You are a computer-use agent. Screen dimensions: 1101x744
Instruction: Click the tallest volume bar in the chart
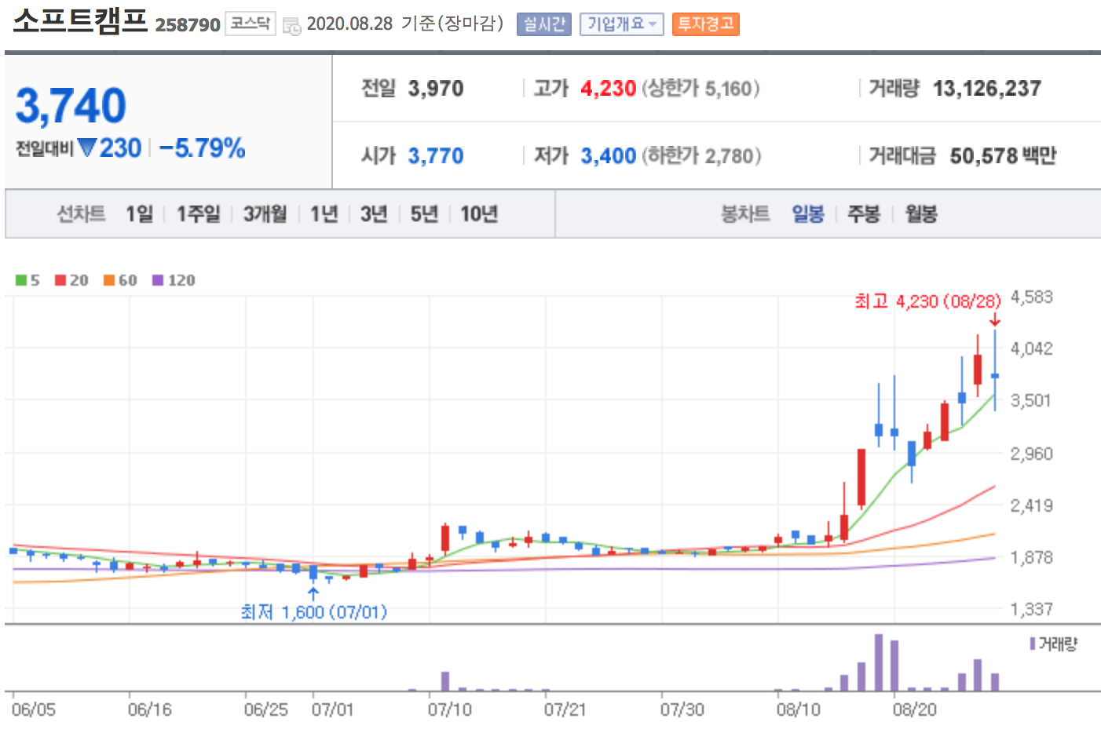879,662
